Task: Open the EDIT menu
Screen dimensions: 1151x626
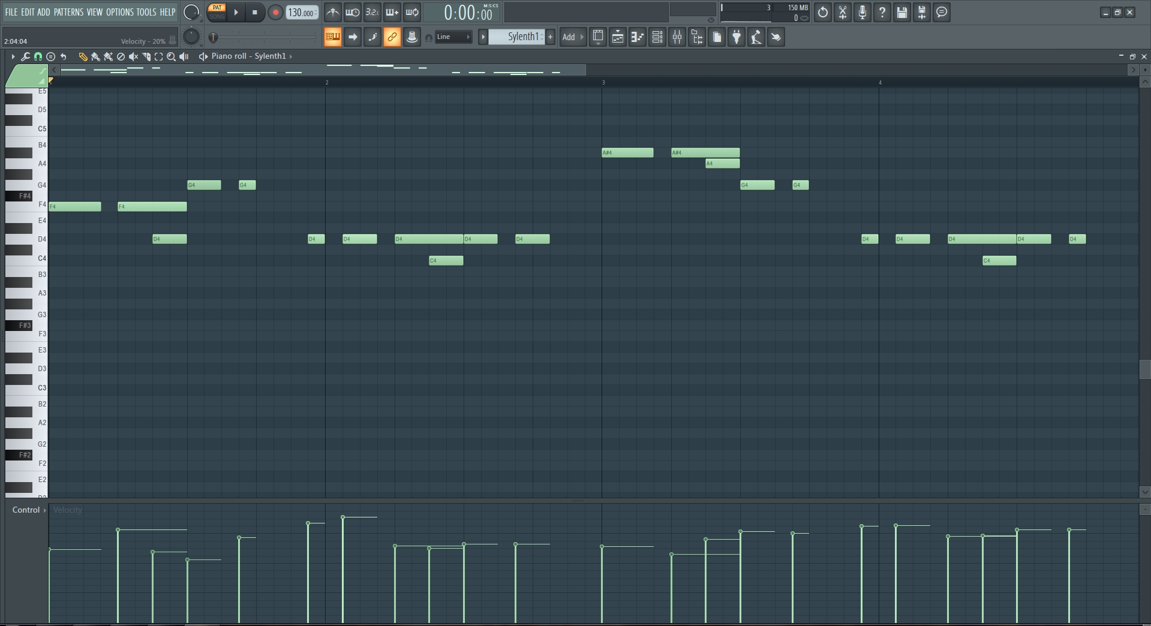Action: coord(28,12)
